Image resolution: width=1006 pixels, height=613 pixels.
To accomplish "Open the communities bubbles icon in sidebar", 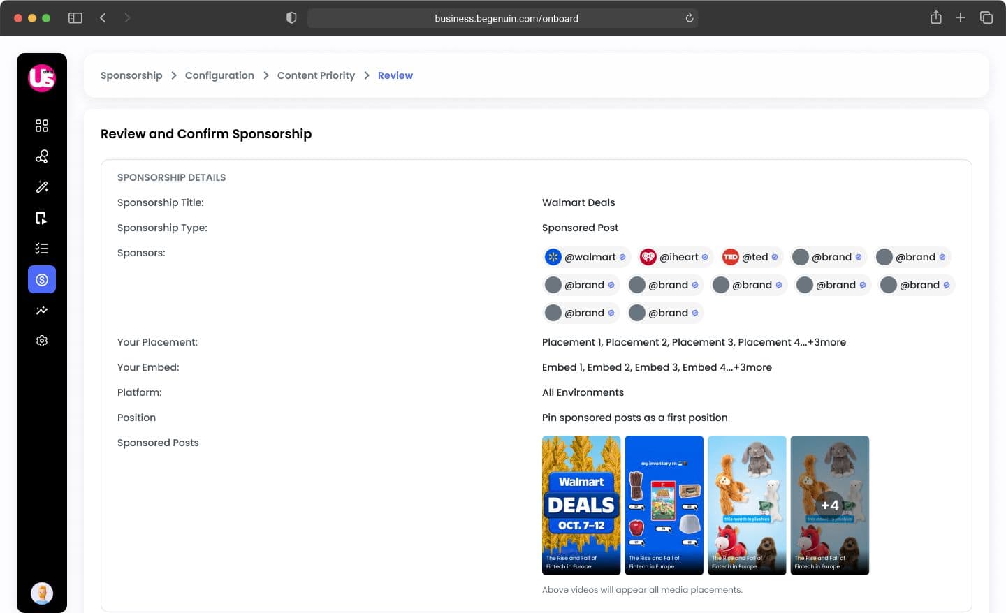I will click(42, 156).
